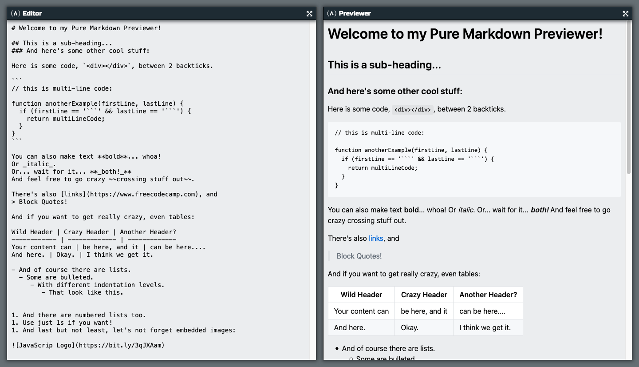This screenshot has width=639, height=367.
Task: Click '1. Use just 1s if you want!' line
Action: coord(62,323)
